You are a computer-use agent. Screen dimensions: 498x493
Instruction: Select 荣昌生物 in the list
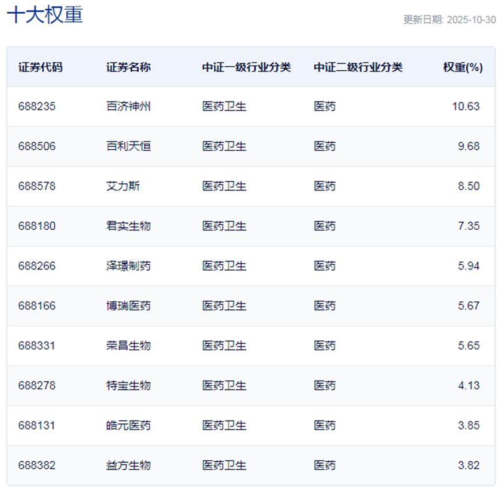[128, 346]
